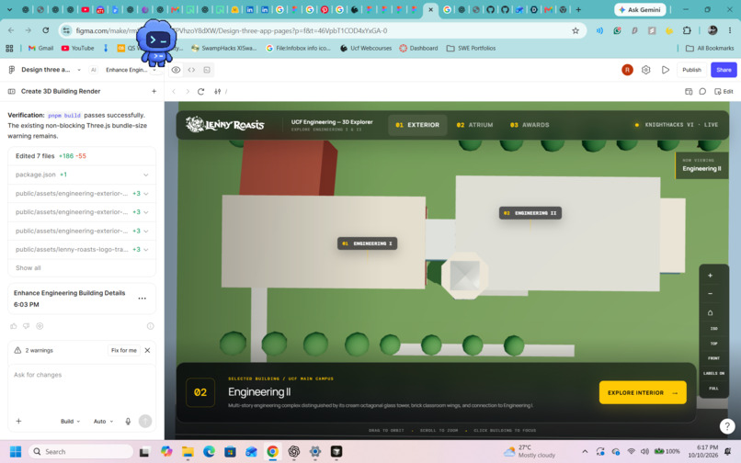Image resolution: width=741 pixels, height=463 pixels.
Task: Open the user avatar R
Action: 627,70
